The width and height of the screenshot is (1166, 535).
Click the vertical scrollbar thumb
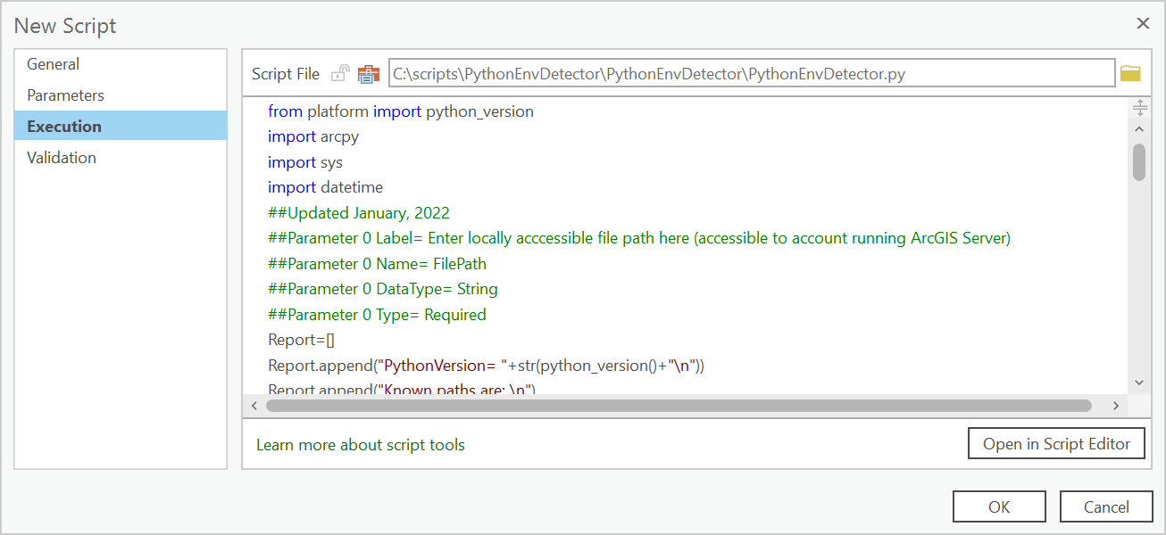[1139, 162]
